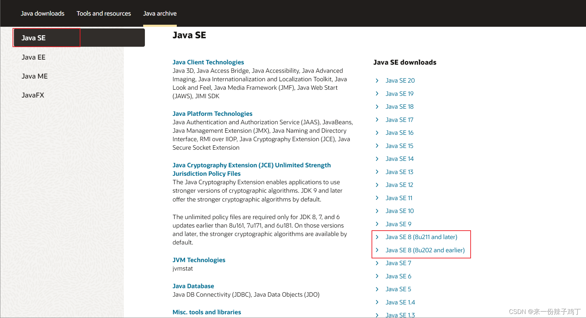
Task: Click the arrow icon before Java SE 11
Action: [x=377, y=198]
